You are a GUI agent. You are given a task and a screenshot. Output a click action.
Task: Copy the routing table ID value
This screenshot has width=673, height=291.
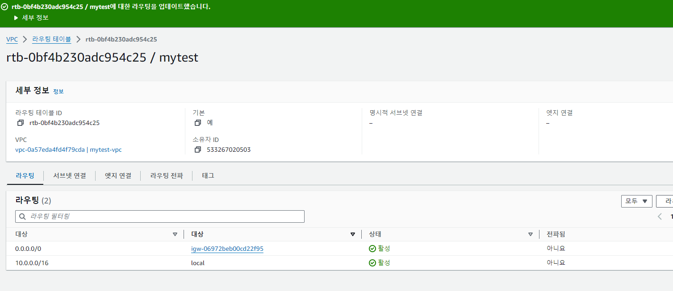(x=20, y=123)
